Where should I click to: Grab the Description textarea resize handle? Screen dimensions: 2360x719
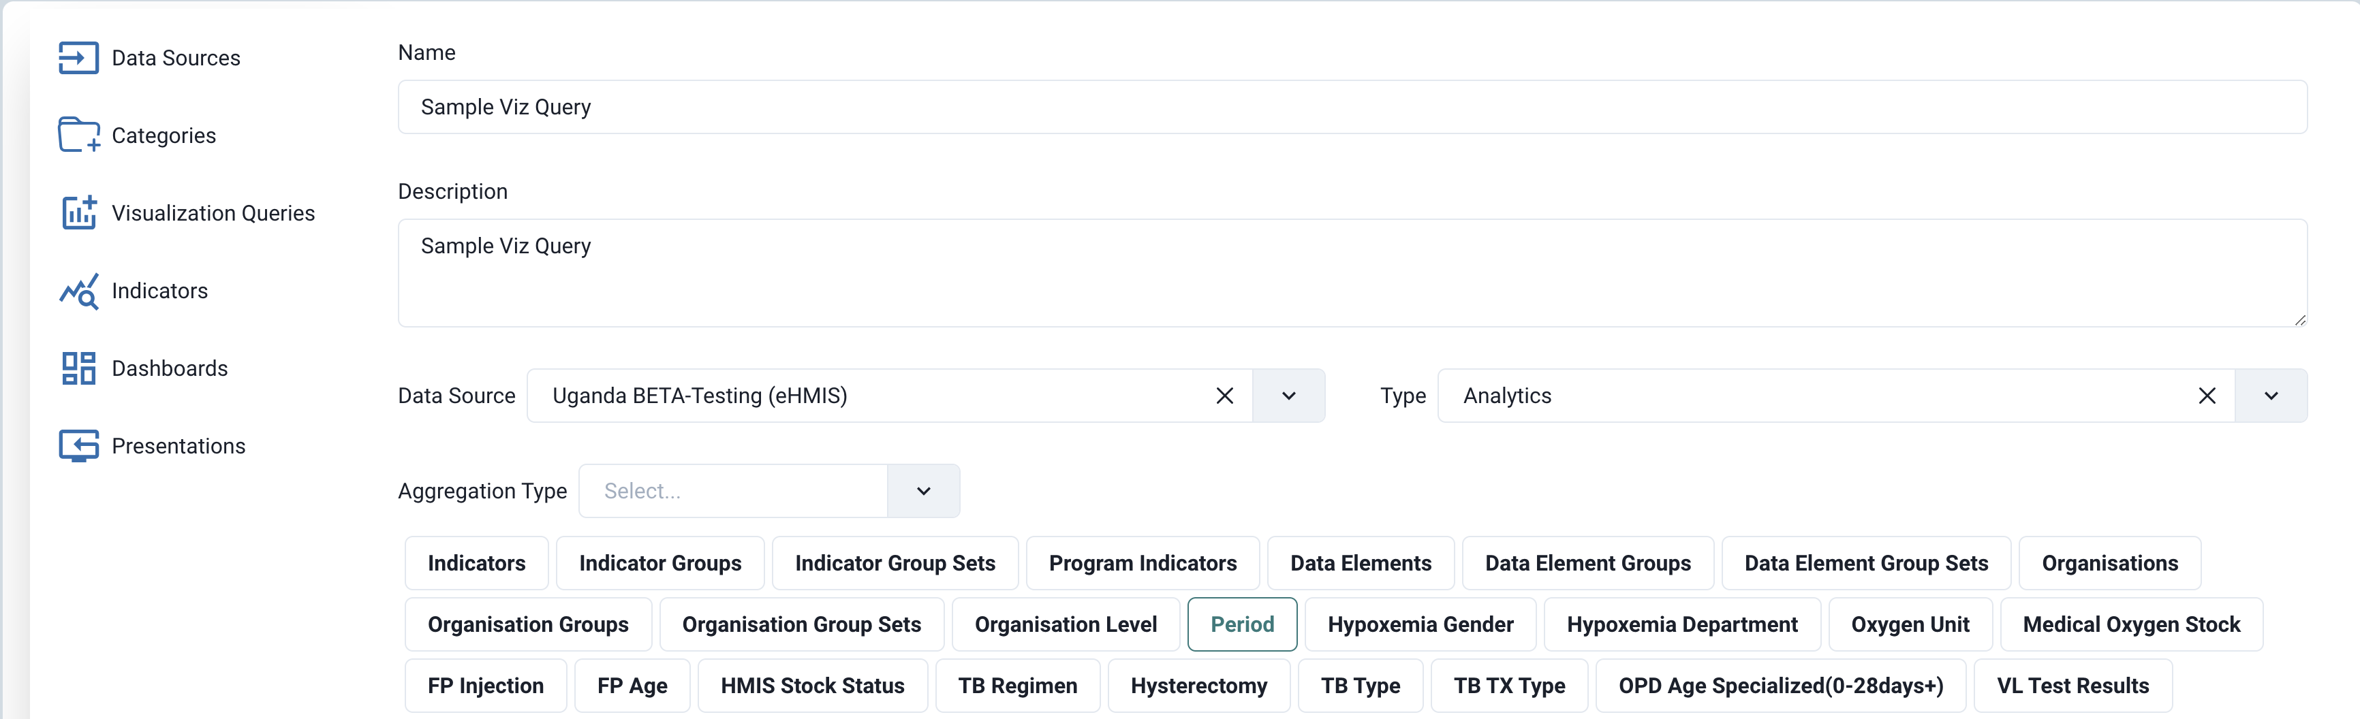click(2299, 319)
